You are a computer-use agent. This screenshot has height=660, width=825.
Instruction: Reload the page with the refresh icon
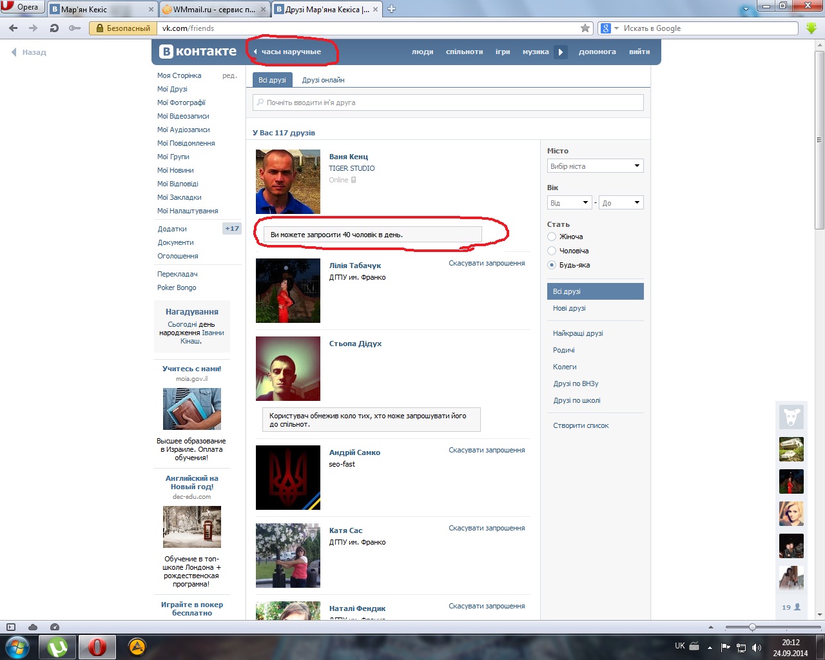click(54, 28)
